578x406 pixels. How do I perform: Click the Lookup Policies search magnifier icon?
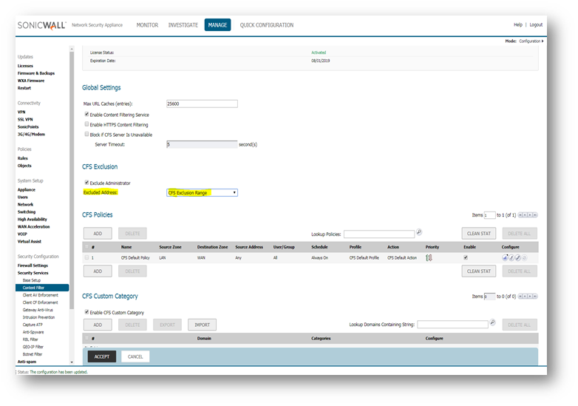click(x=419, y=232)
